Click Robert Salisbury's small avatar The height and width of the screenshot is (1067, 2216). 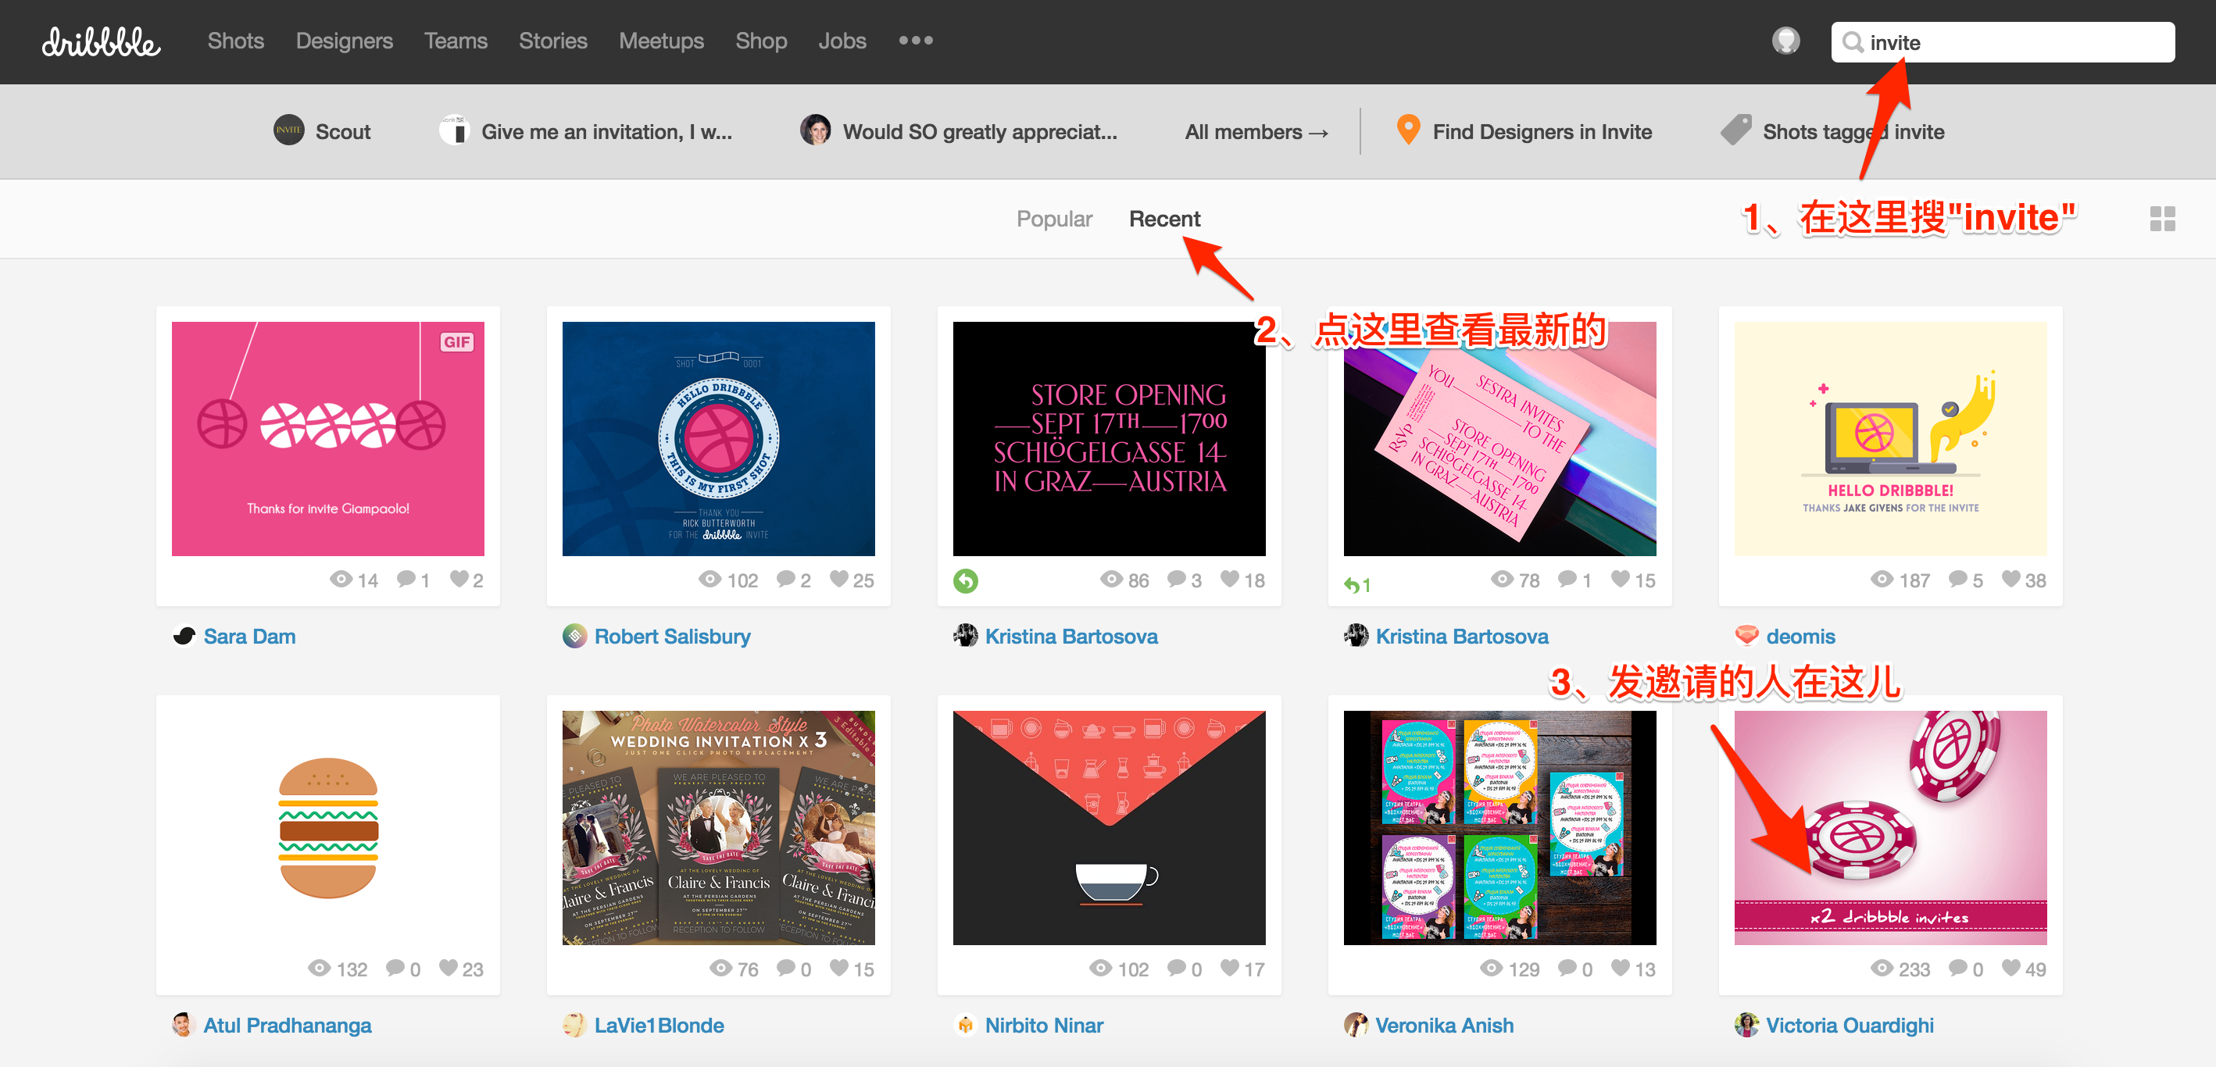point(574,635)
